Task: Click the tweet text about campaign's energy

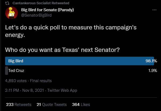Action: (71, 31)
